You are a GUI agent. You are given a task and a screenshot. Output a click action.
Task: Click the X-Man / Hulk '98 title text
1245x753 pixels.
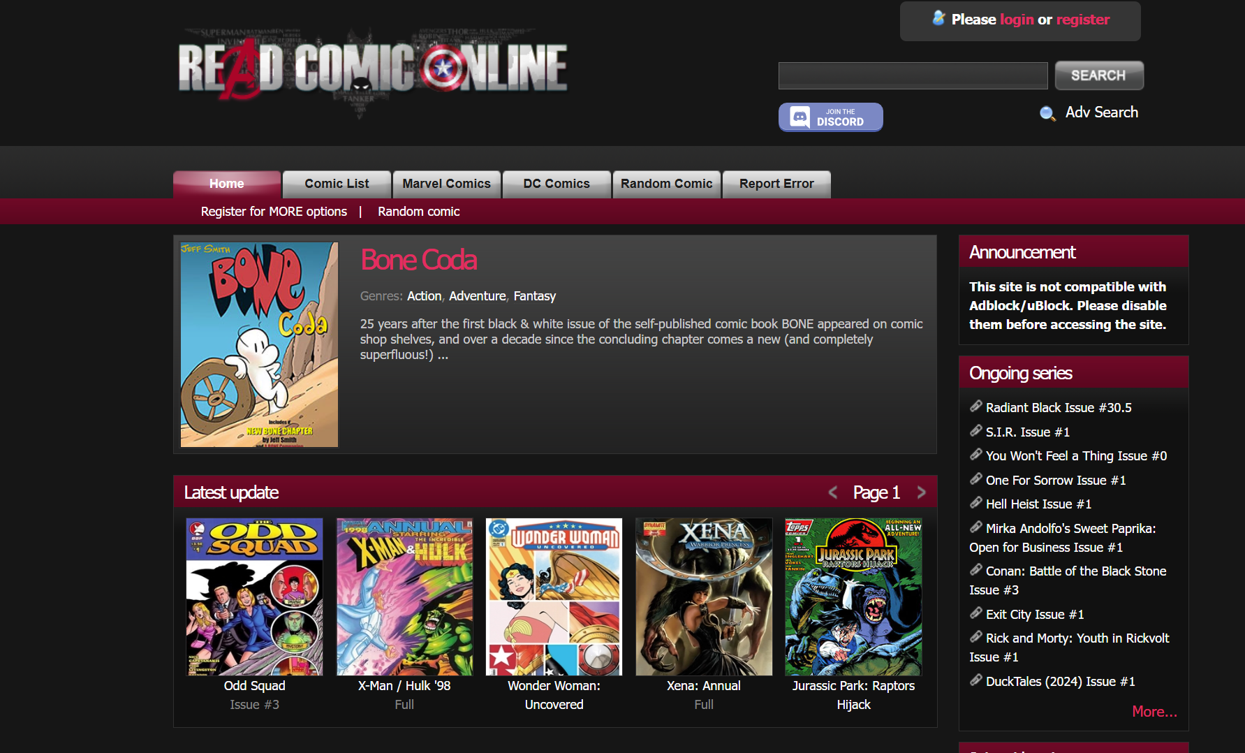(x=404, y=686)
